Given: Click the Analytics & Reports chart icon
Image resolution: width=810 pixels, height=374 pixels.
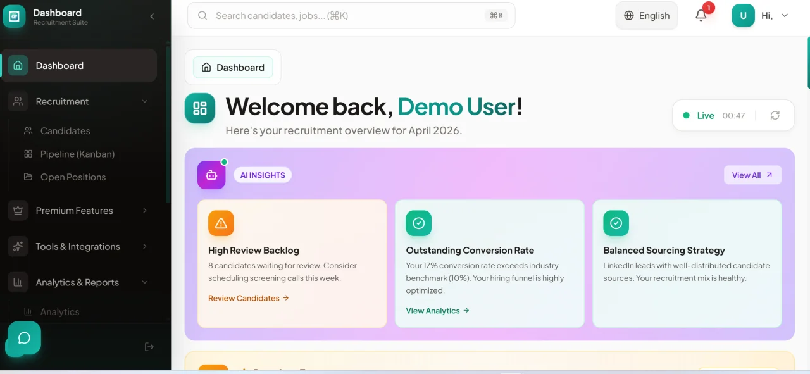Looking at the screenshot, I should [18, 282].
